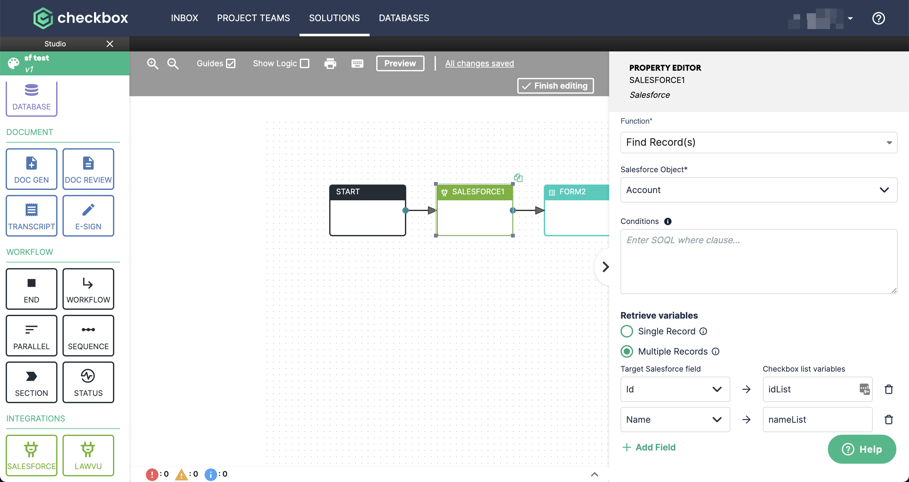Enable the Show Logic checkbox
Screen dimensions: 909x482
coord(305,63)
